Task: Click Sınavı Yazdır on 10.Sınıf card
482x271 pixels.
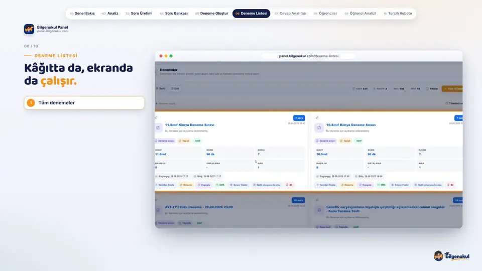Action: [x=400, y=185]
